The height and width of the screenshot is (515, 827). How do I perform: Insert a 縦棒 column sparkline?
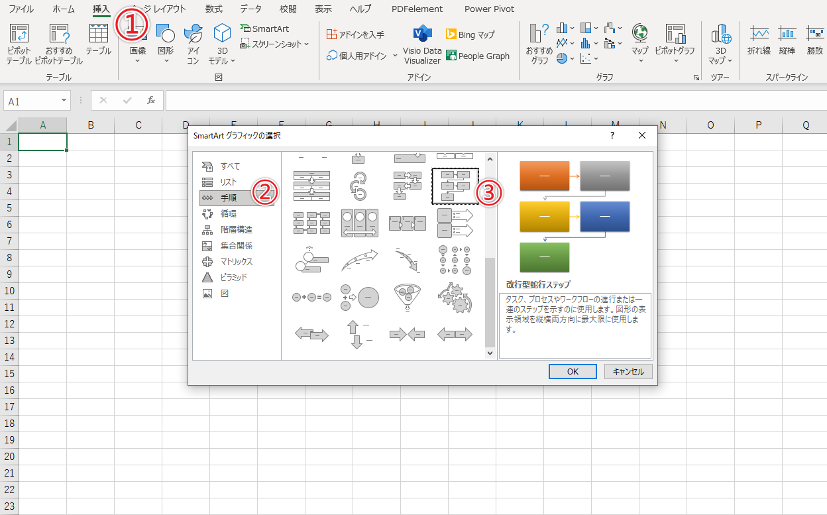click(x=787, y=40)
